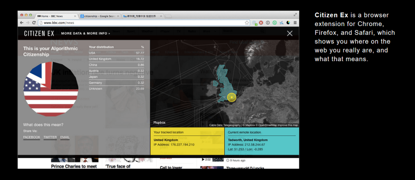Open the third tab with Chinese title
Image resolution: width=415 pixels, height=180 pixels.
141,16
